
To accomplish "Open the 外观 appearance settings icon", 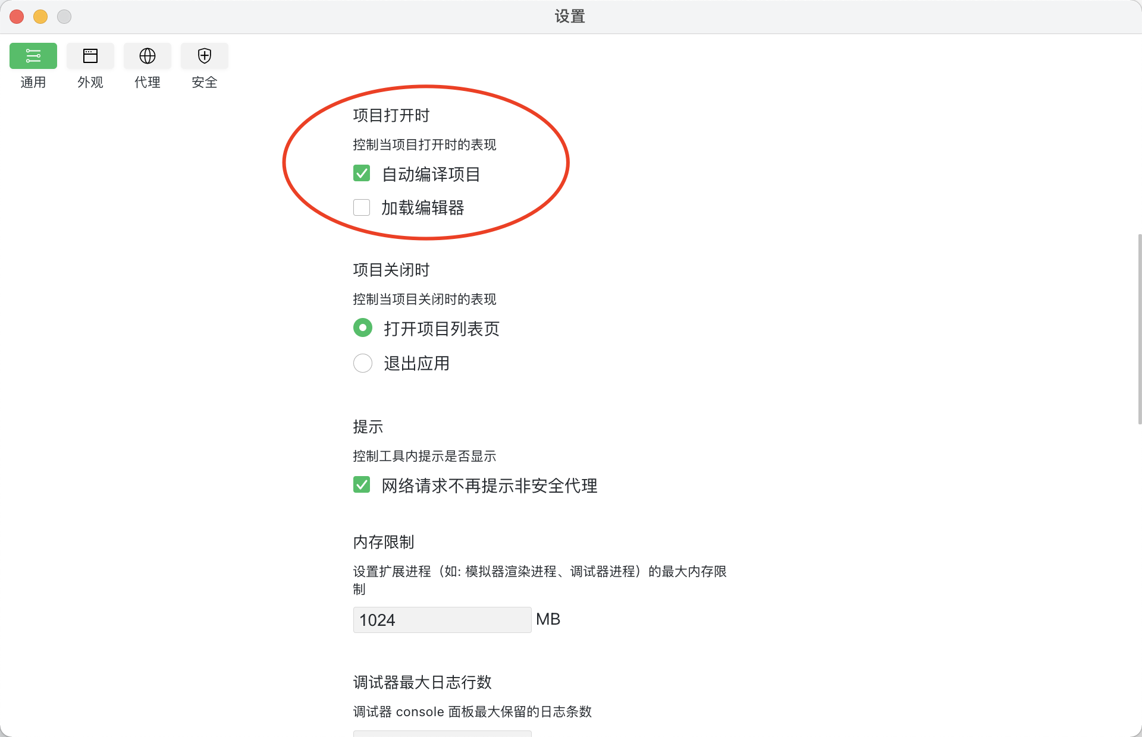I will [x=90, y=56].
